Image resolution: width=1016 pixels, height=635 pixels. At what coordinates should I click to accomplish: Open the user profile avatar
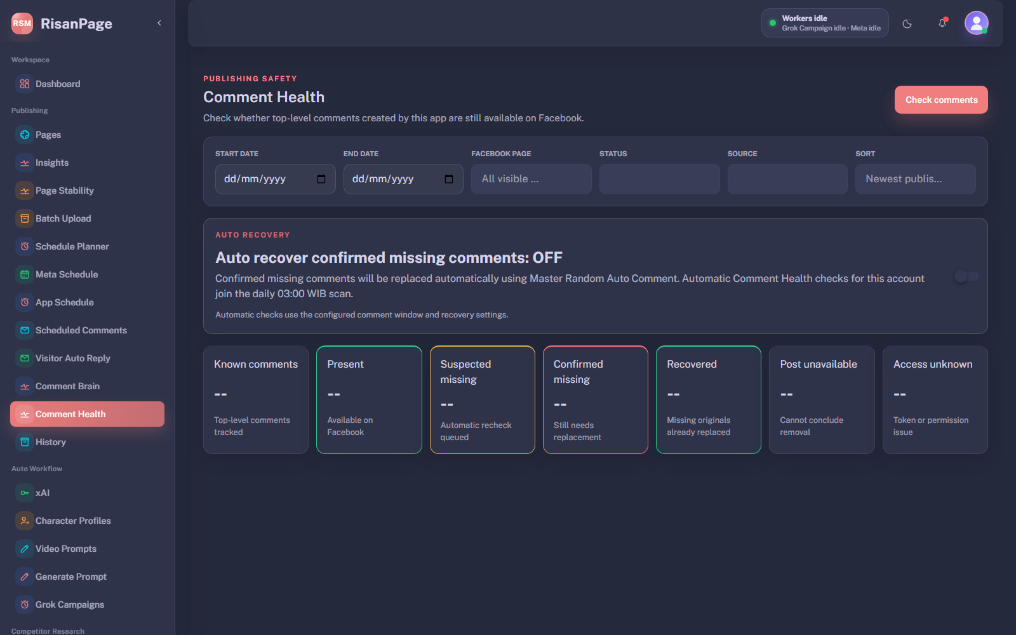[976, 23]
